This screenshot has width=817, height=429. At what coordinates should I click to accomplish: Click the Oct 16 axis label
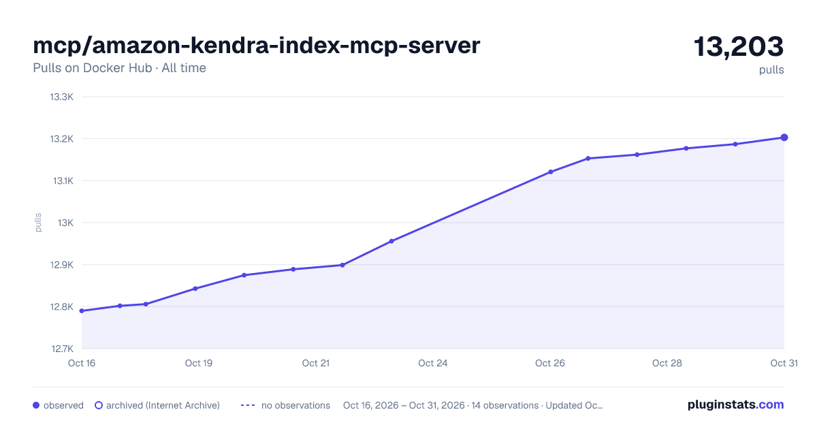(82, 363)
